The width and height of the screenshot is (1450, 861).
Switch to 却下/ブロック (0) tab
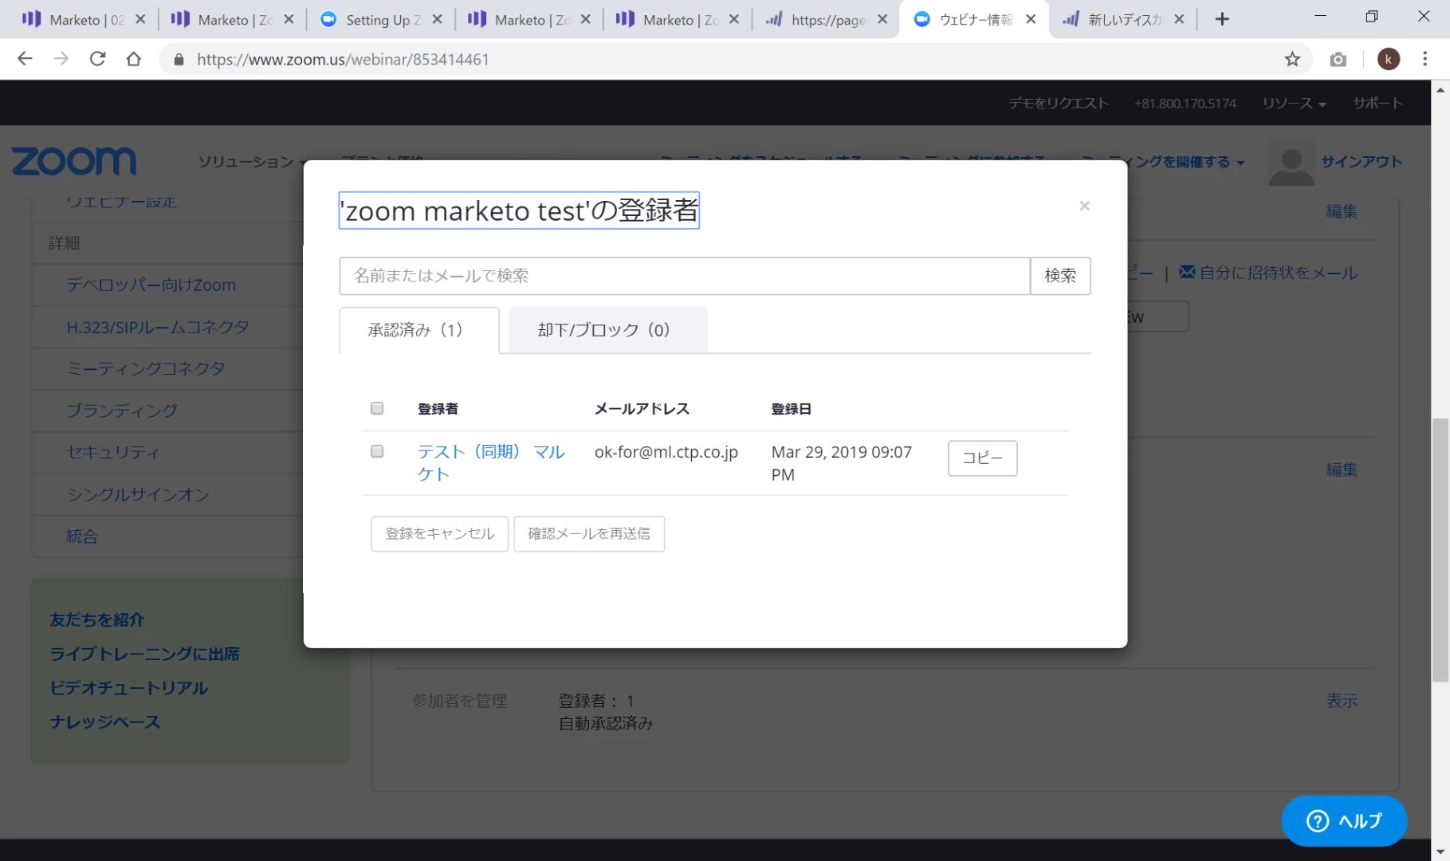coord(607,330)
